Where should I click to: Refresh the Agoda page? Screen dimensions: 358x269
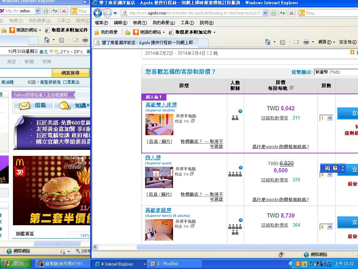282,13
